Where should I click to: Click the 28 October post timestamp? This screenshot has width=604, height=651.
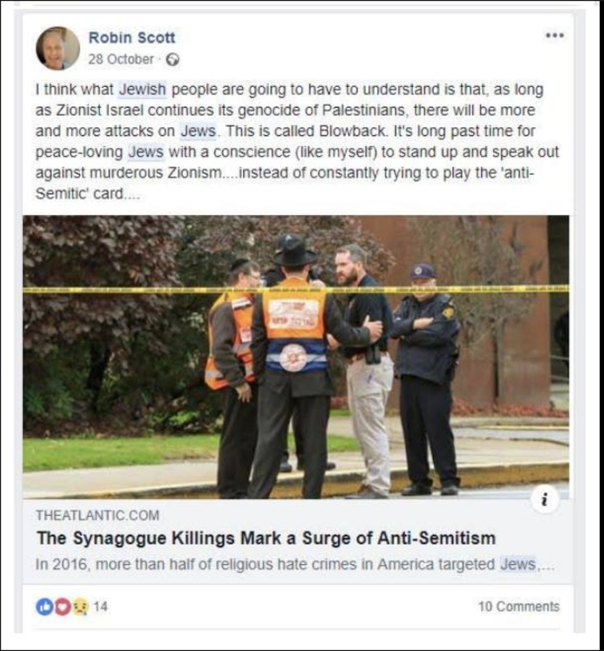[121, 59]
